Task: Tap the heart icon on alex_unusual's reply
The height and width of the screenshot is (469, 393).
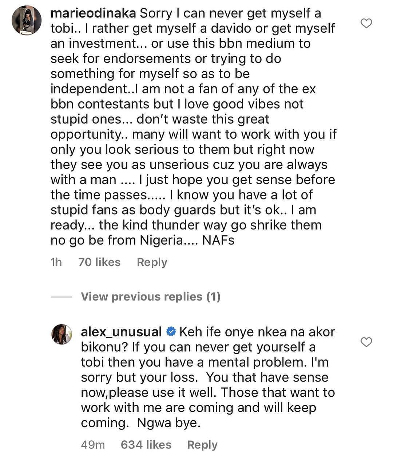Action: [x=366, y=342]
